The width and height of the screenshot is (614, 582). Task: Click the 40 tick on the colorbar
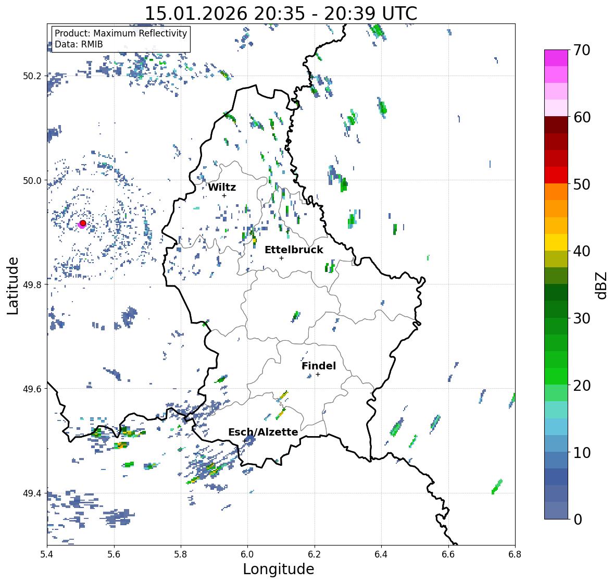point(582,251)
